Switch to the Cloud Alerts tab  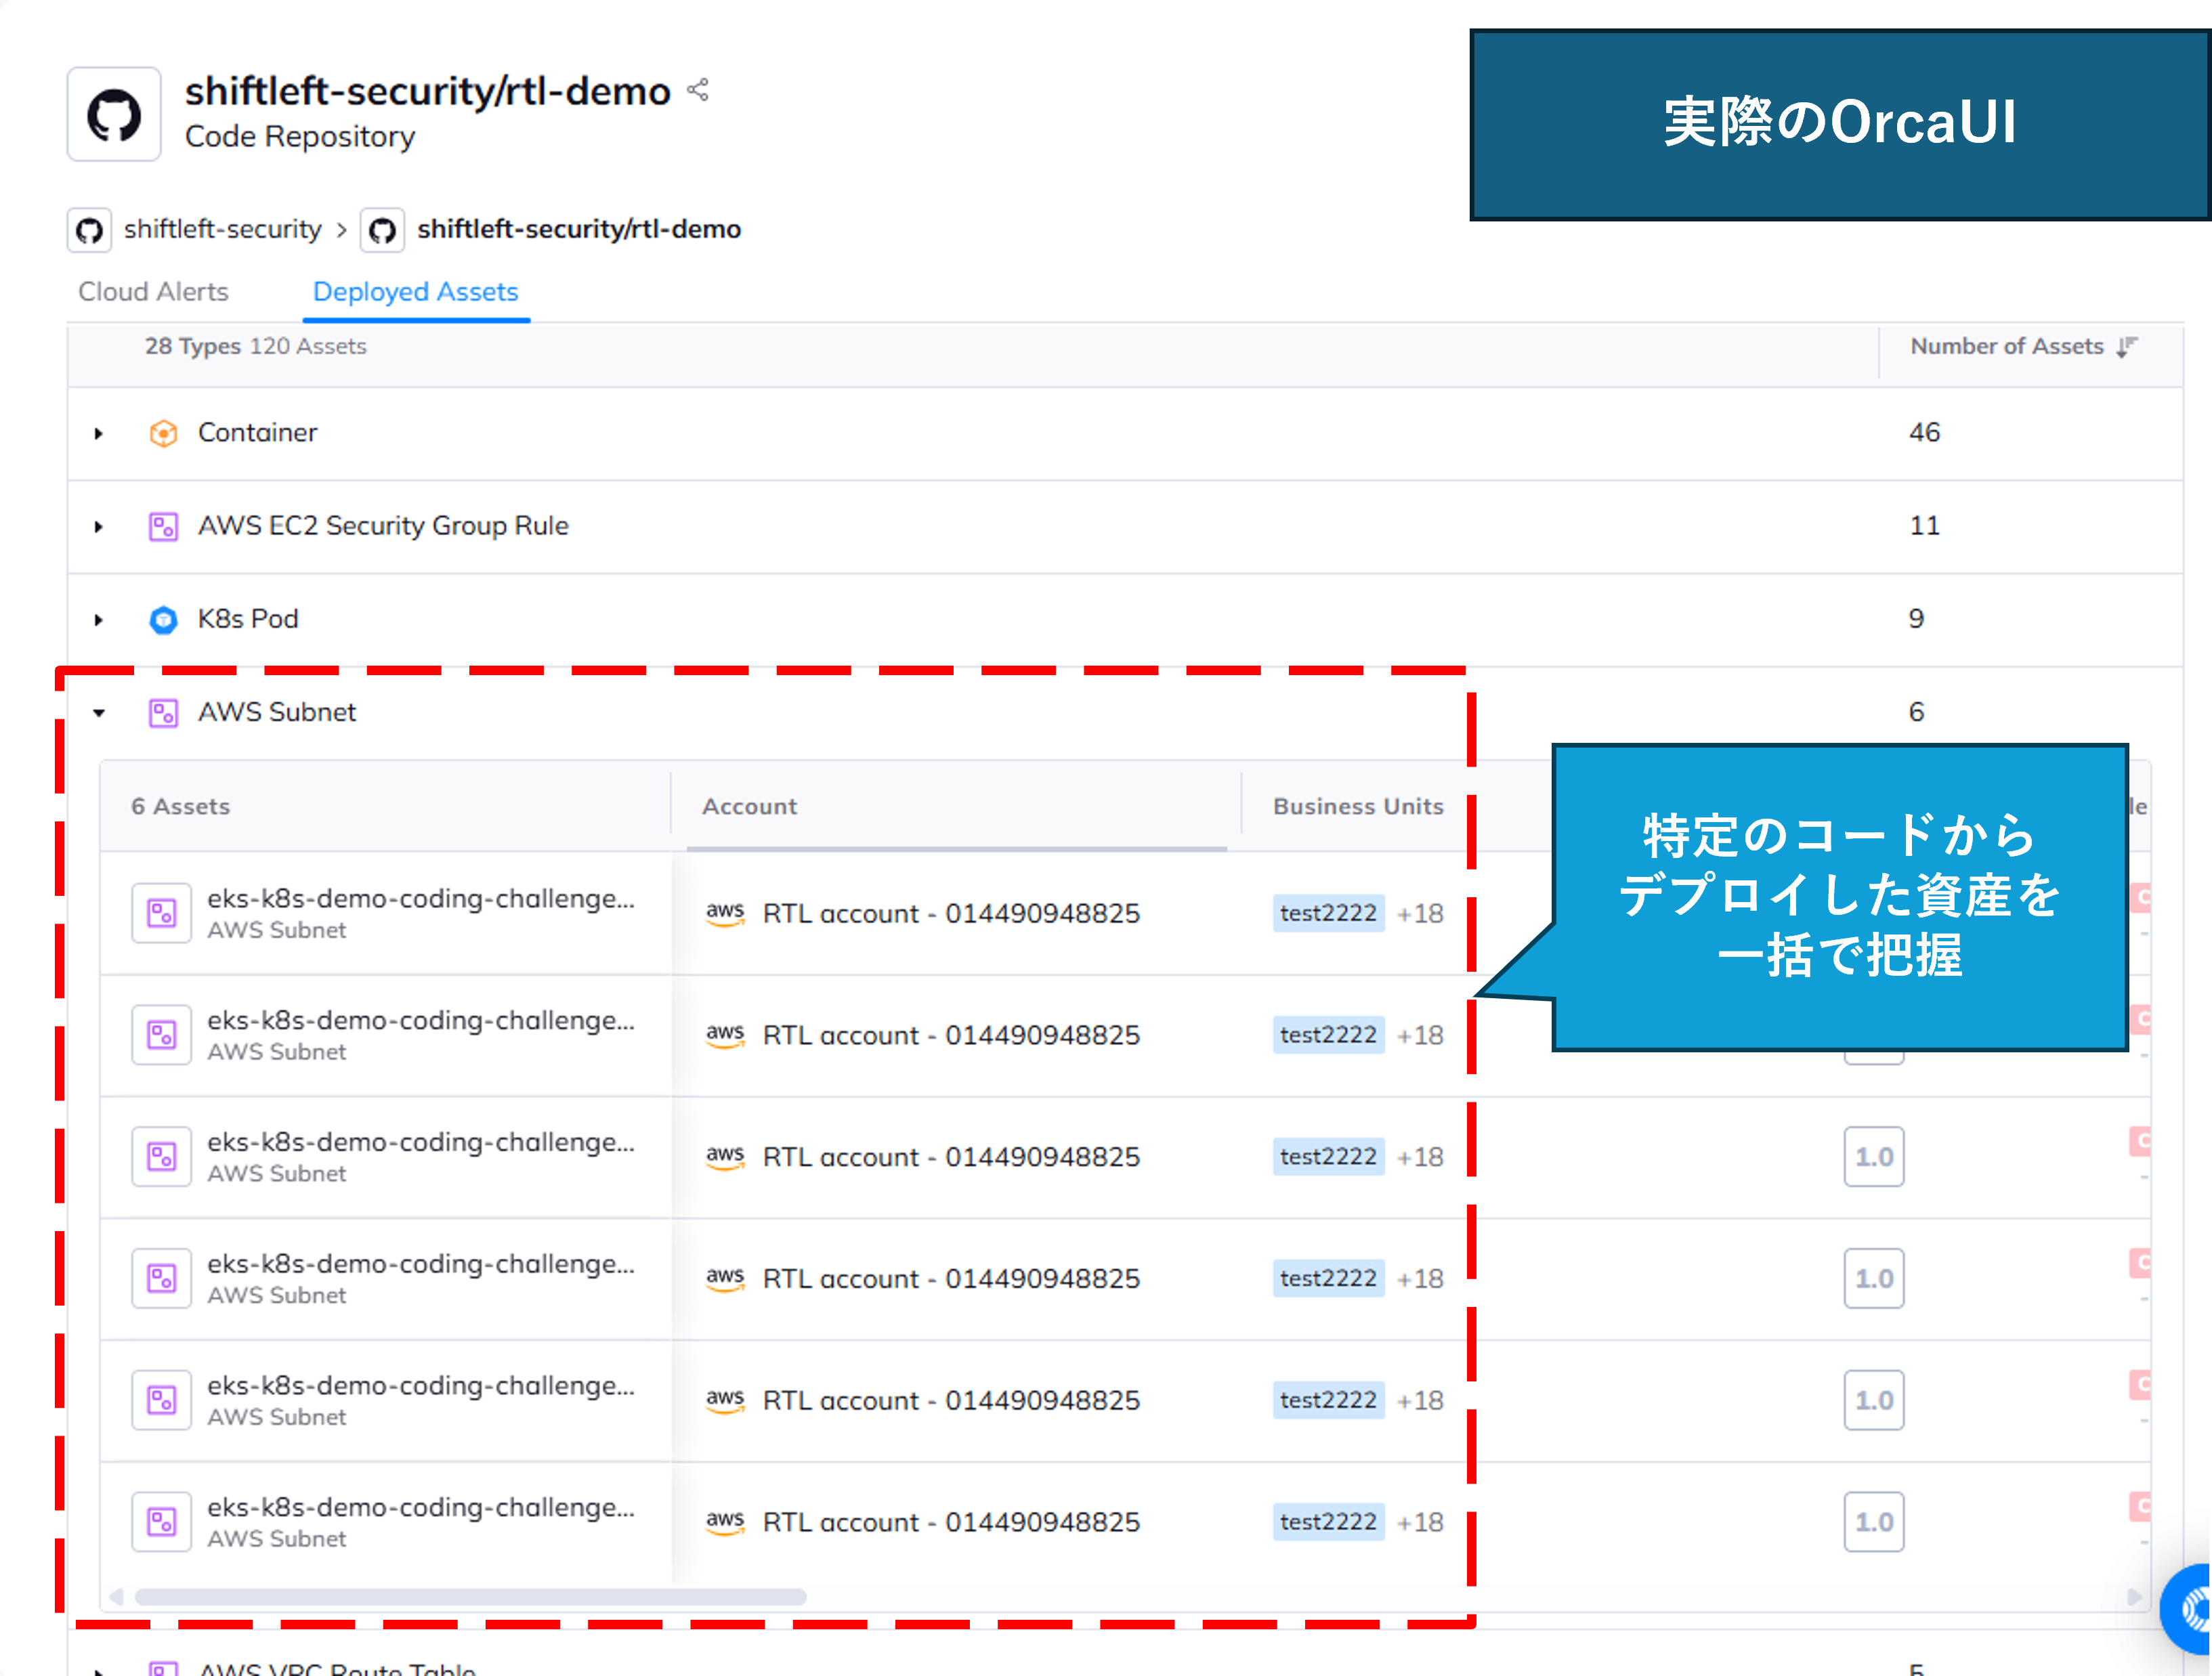point(153,291)
